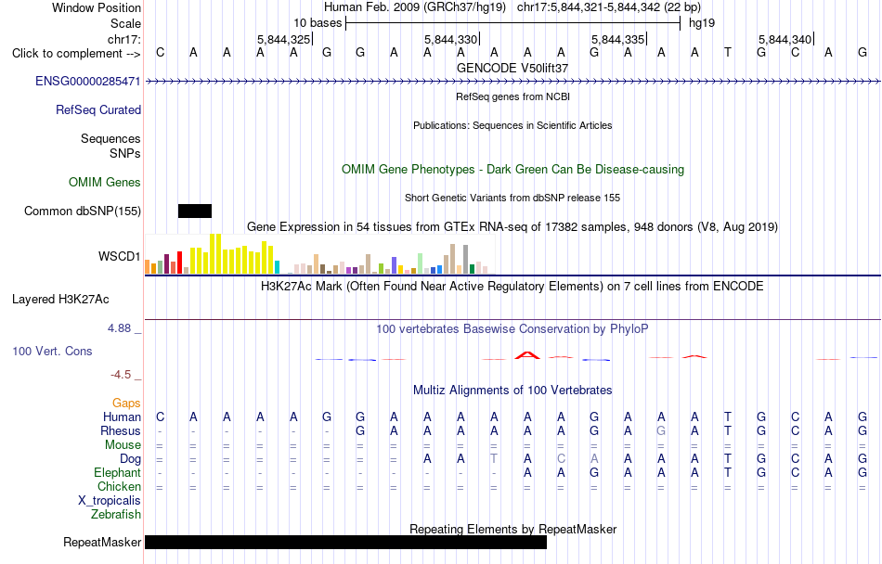Click the 'Click to complement -->' label
This screenshot has width=882, height=564.
point(76,54)
